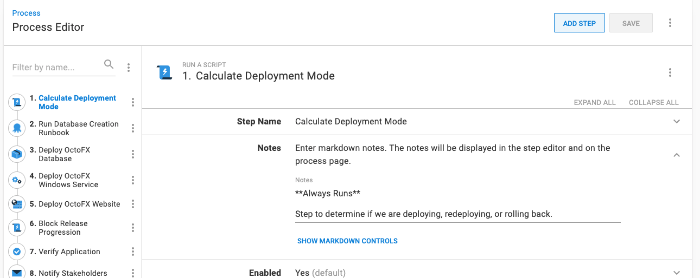
Task: Click COLLAPSE ALL
Action: coord(653,102)
